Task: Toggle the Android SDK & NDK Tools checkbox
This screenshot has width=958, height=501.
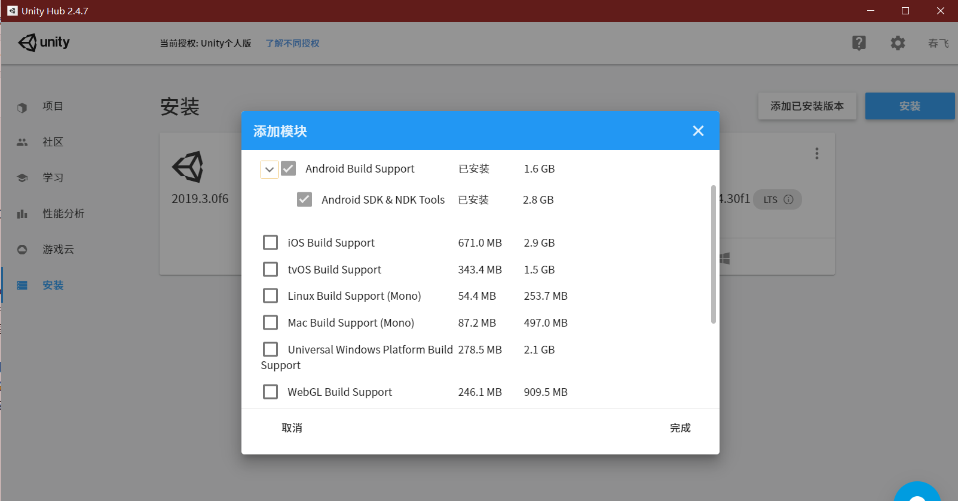Action: [304, 199]
